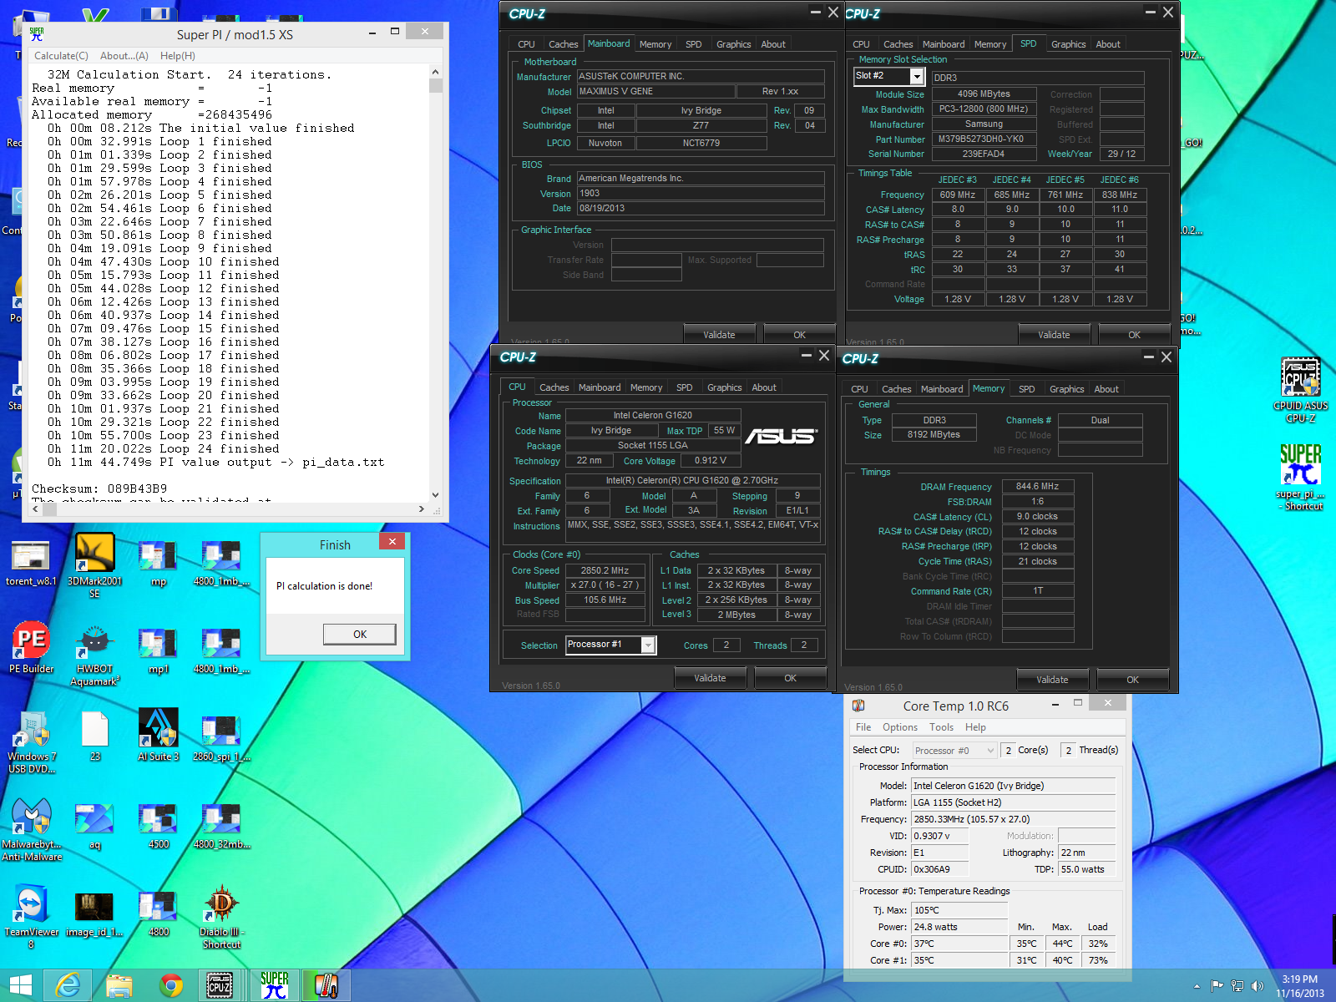Open the Slot #2 memory slot dropdown
This screenshot has width=1336, height=1002.
pyautogui.click(x=916, y=76)
